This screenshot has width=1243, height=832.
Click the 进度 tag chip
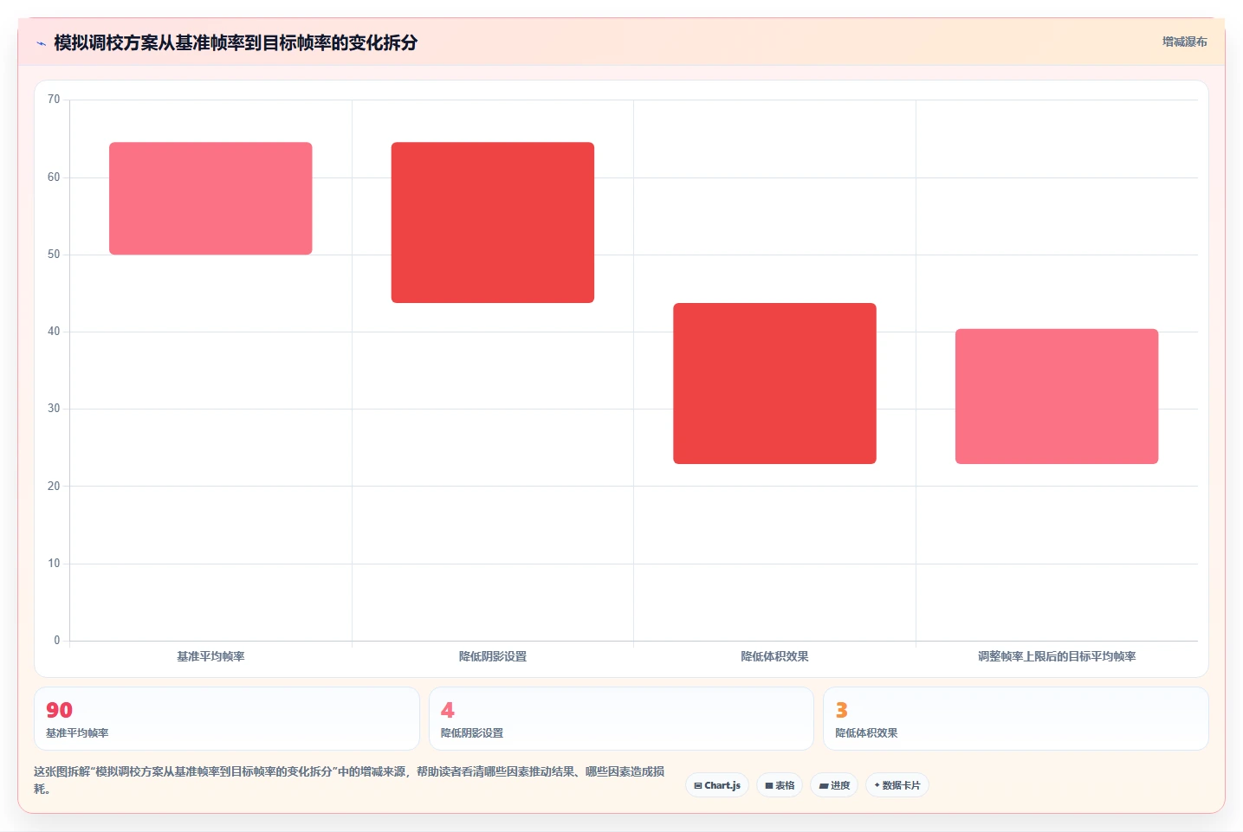click(x=834, y=785)
